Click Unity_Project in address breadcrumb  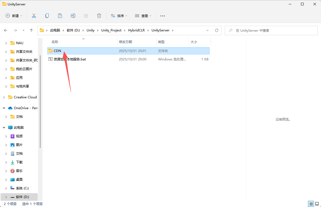[x=111, y=30]
